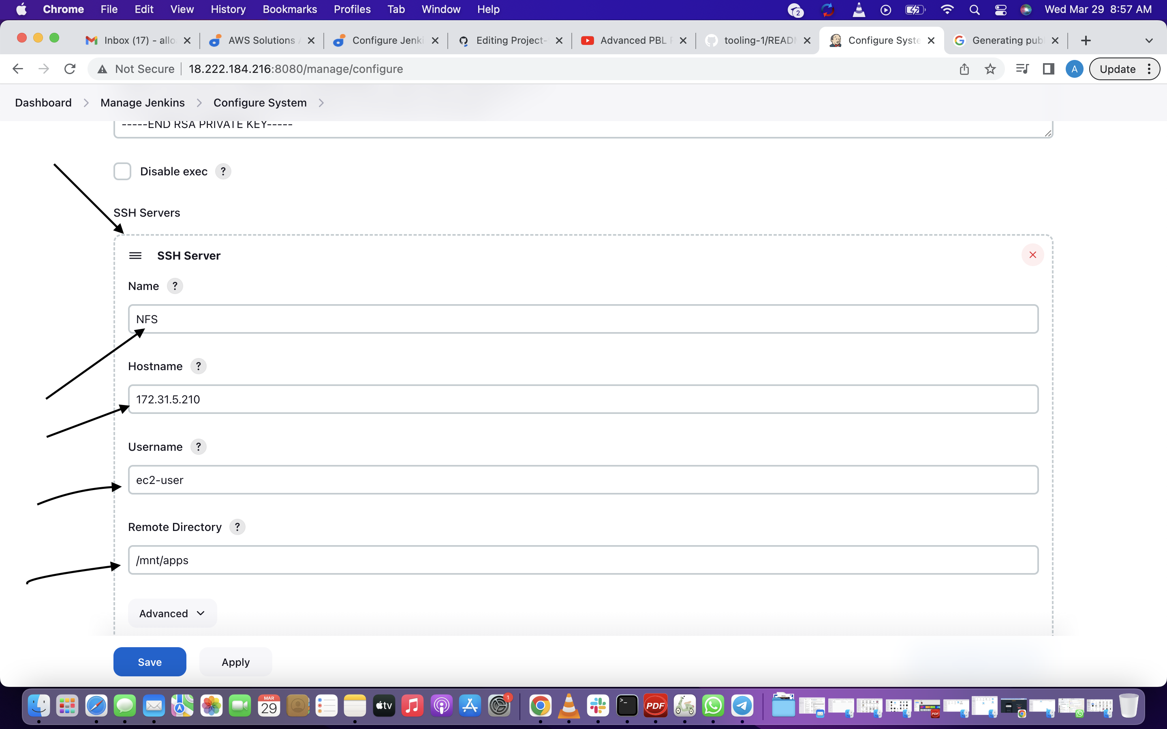This screenshot has width=1167, height=729.
Task: Open the tab search dropdown arrow
Action: [x=1149, y=40]
